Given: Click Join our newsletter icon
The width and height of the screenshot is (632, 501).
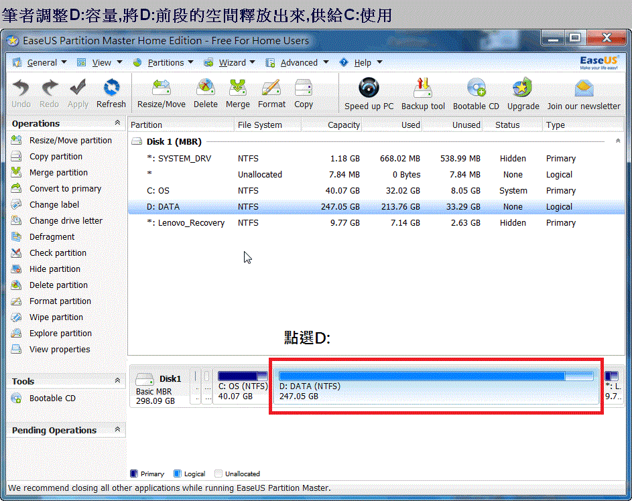Looking at the screenshot, I should point(584,94).
